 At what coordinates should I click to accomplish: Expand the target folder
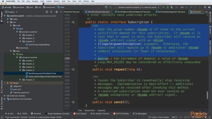pos(8,83)
